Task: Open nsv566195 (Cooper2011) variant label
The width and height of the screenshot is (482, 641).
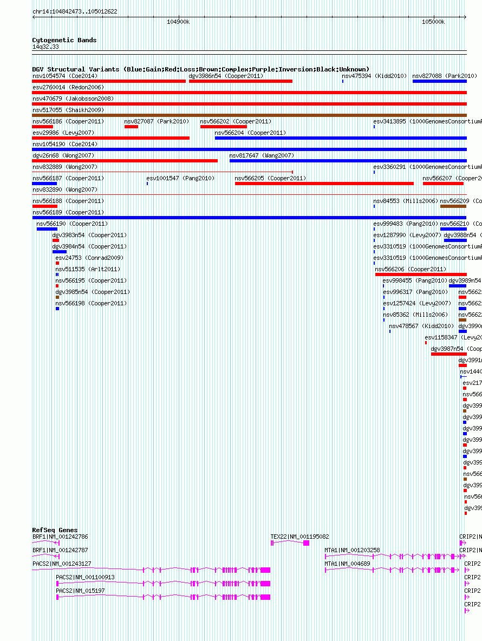Action: tap(91, 281)
